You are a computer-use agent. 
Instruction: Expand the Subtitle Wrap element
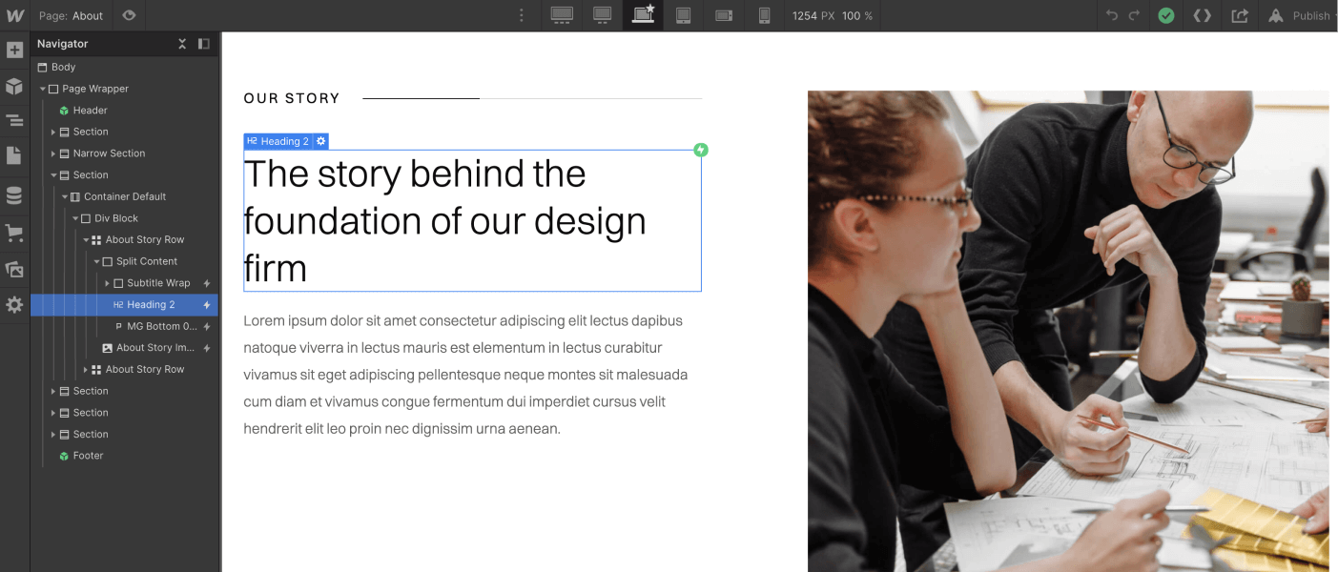pyautogui.click(x=107, y=282)
